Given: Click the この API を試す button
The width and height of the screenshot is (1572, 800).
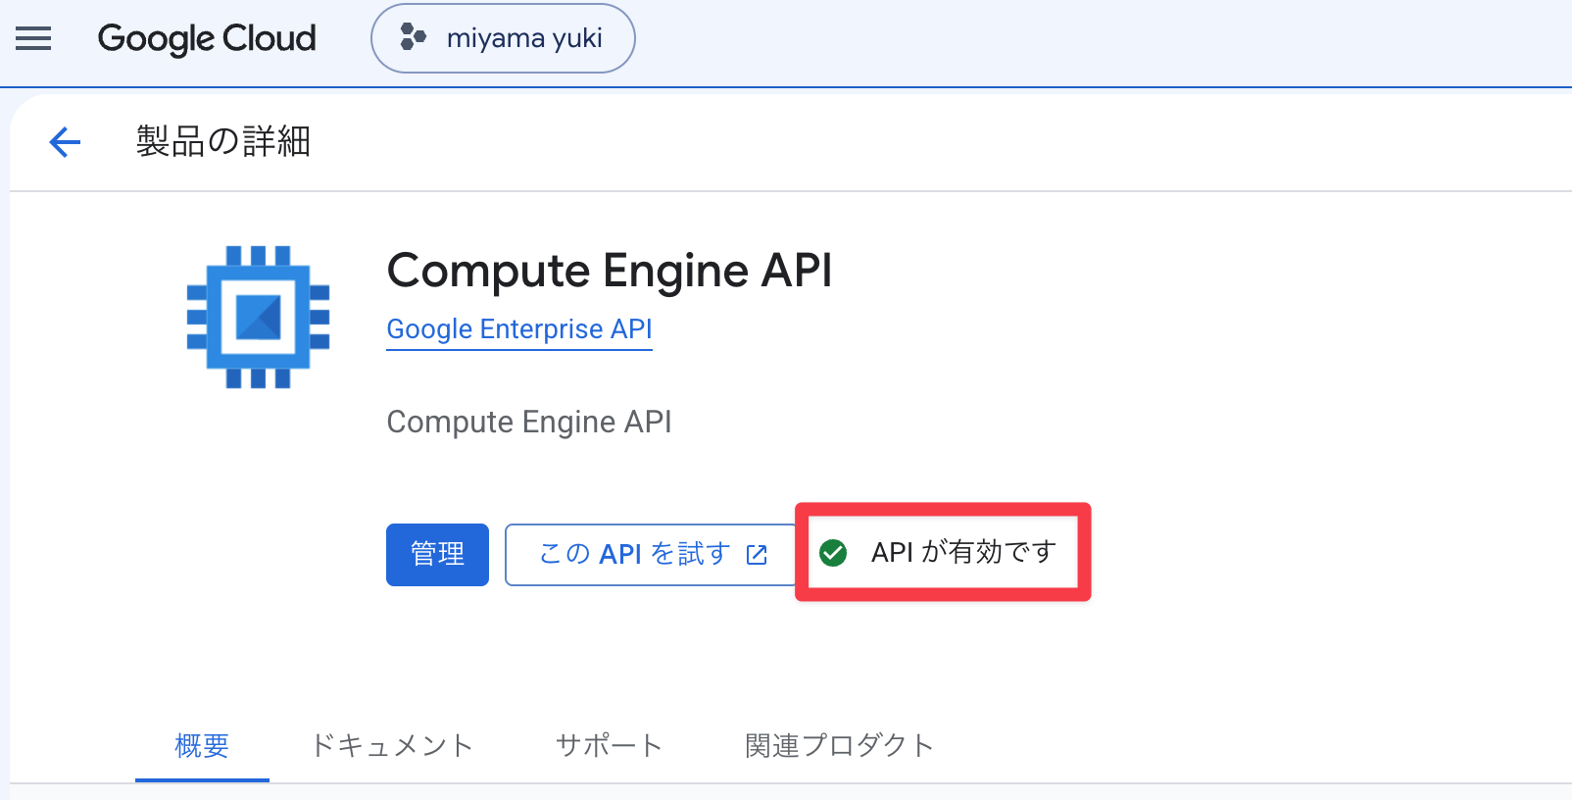Looking at the screenshot, I should click(x=651, y=555).
